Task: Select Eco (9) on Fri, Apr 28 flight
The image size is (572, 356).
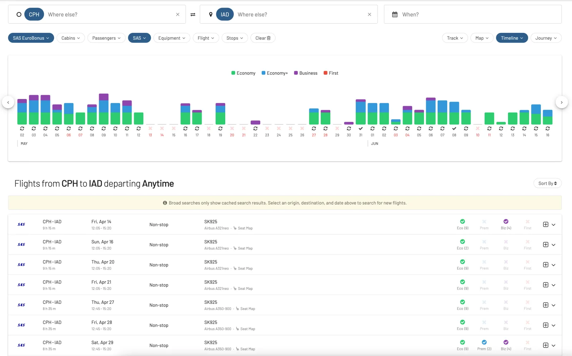Action: click(463, 325)
